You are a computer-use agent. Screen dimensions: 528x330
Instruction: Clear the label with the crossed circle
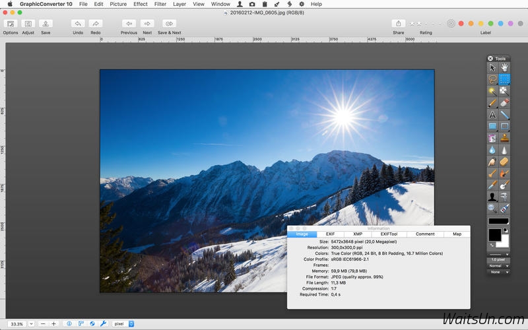(451, 24)
